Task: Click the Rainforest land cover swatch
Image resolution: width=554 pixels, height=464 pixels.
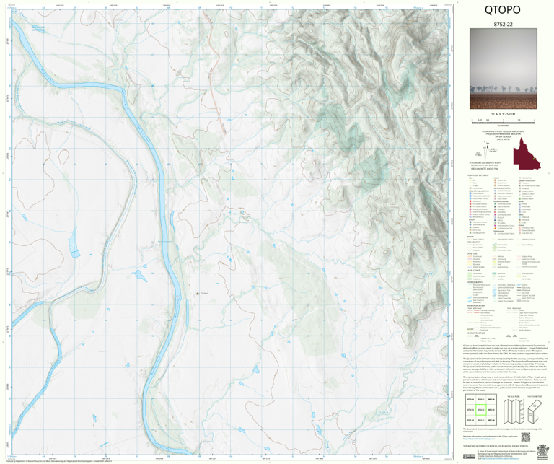Action: [x=494, y=273]
